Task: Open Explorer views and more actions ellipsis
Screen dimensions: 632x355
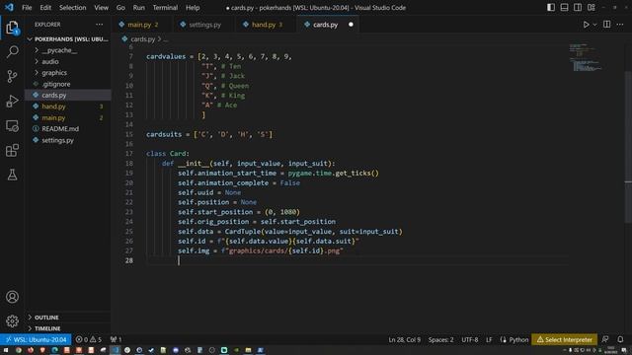Action: [x=99, y=25]
